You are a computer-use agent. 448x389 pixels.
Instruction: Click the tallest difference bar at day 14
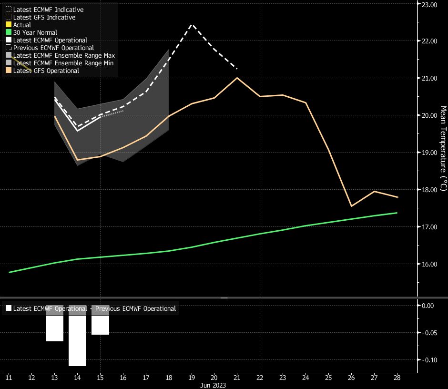point(77,338)
